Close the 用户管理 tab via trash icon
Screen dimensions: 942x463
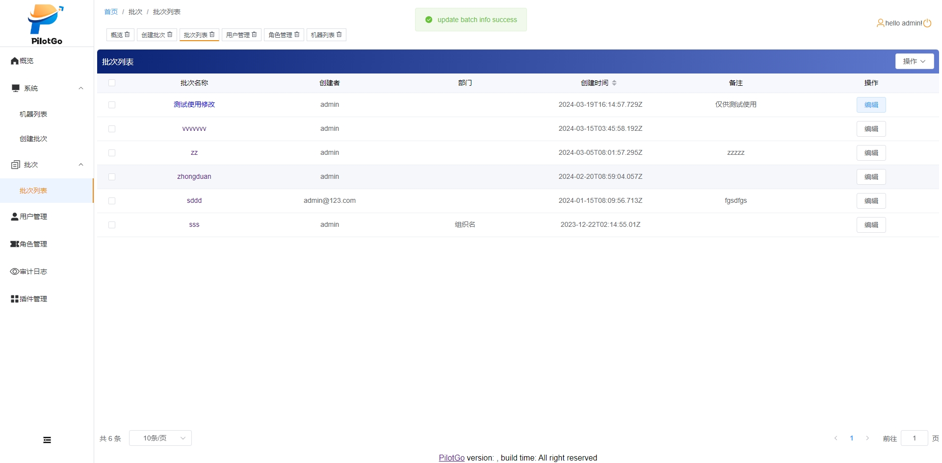[x=254, y=35]
